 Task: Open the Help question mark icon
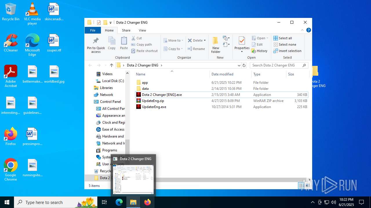pos(309,30)
